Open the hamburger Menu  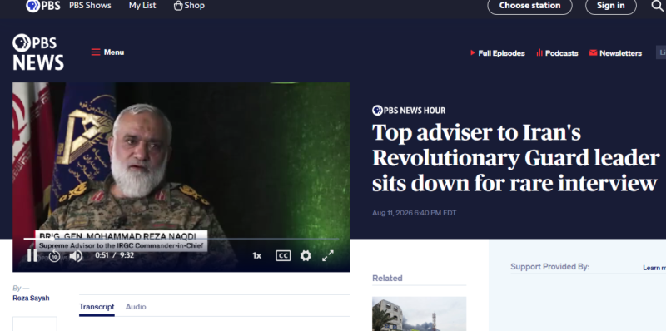point(107,52)
